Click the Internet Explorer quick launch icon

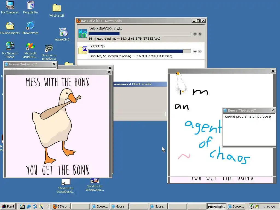point(28,206)
